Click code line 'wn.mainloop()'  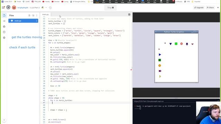pyautogui.click(x=55, y=122)
